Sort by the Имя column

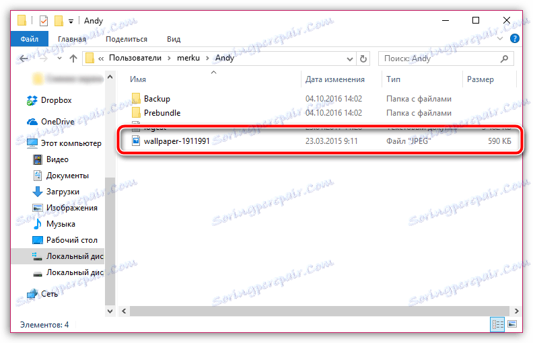point(138,79)
